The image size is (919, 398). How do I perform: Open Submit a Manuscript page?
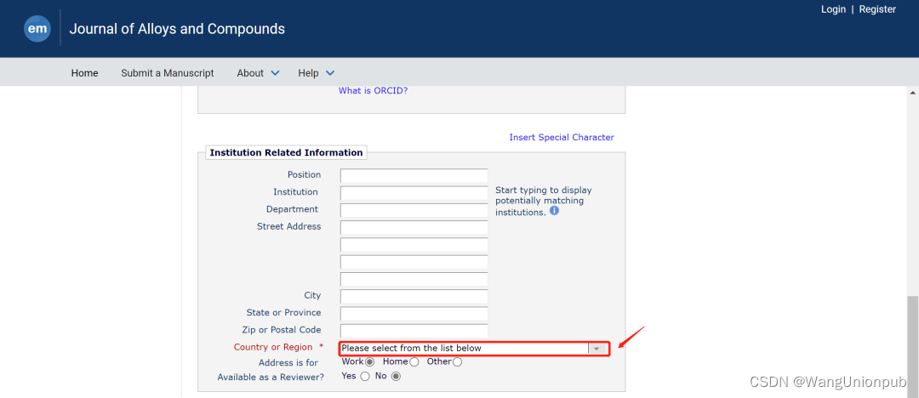(167, 73)
